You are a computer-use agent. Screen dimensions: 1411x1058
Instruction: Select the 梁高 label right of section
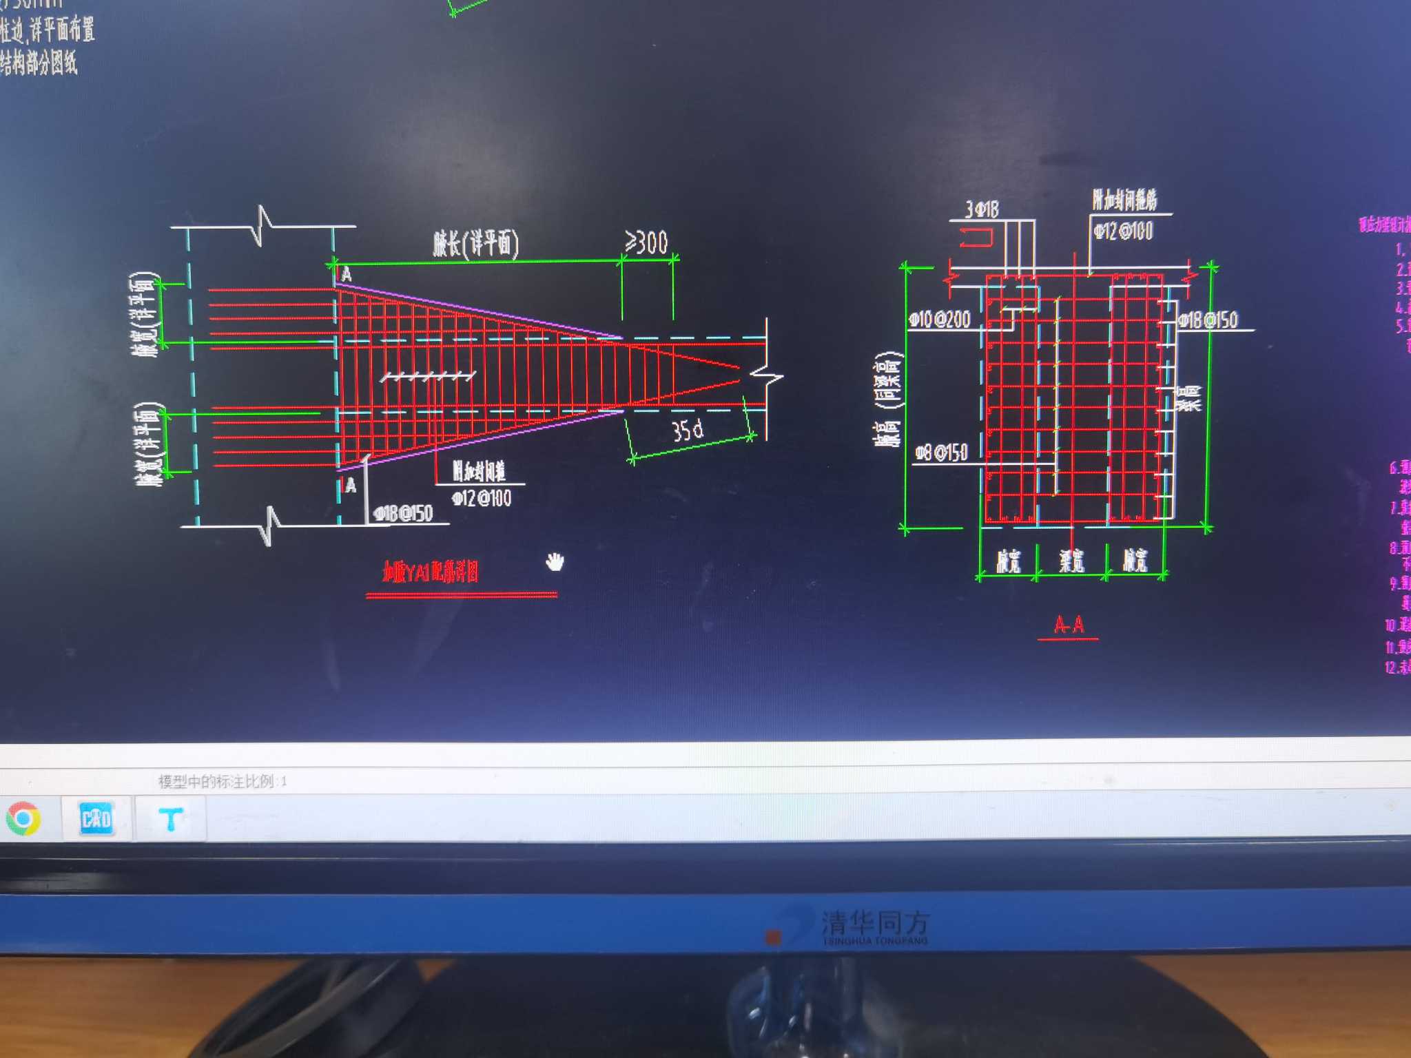point(1188,399)
